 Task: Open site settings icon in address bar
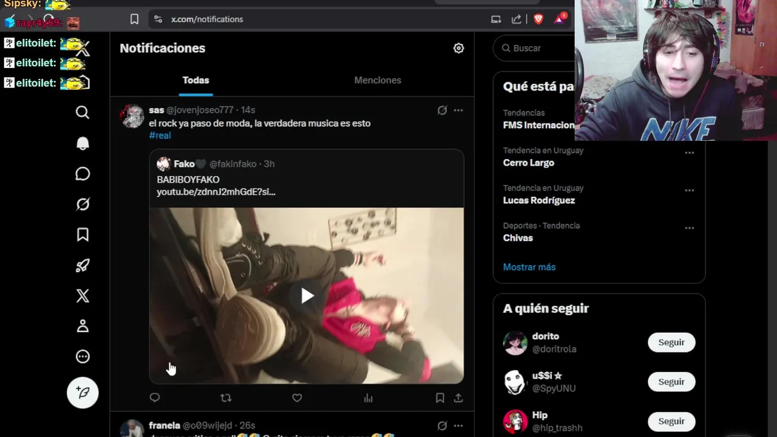tap(158, 19)
